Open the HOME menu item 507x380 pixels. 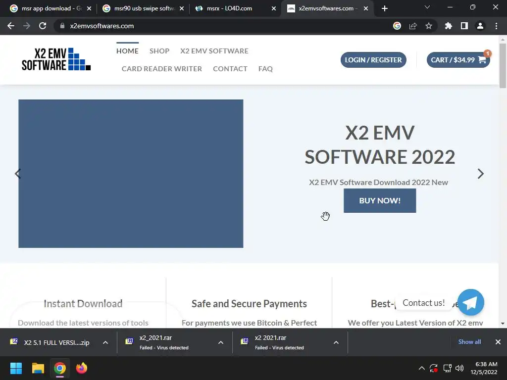click(x=127, y=51)
